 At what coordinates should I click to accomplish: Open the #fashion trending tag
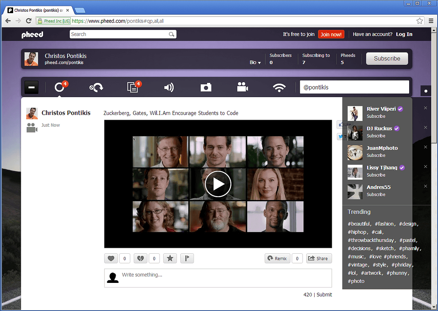pyautogui.click(x=384, y=224)
